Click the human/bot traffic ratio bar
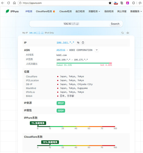 point(84,63)
